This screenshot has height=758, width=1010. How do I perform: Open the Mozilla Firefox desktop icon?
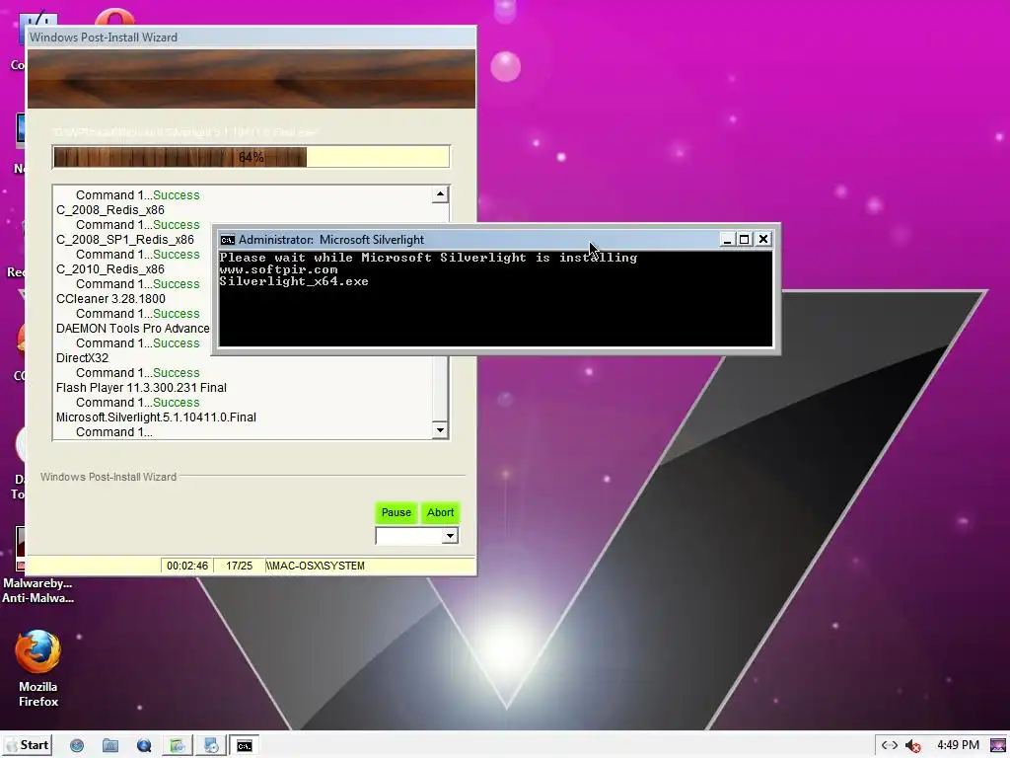(38, 668)
